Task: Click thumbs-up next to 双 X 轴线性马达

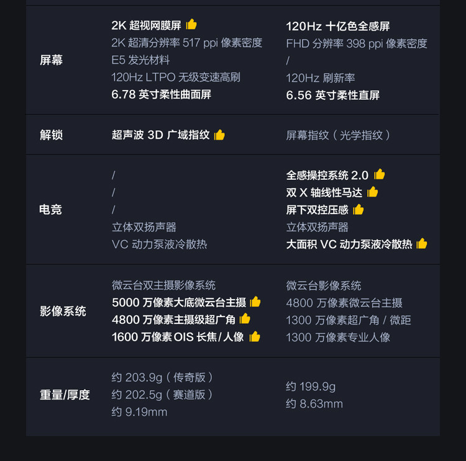Action: 373,192
